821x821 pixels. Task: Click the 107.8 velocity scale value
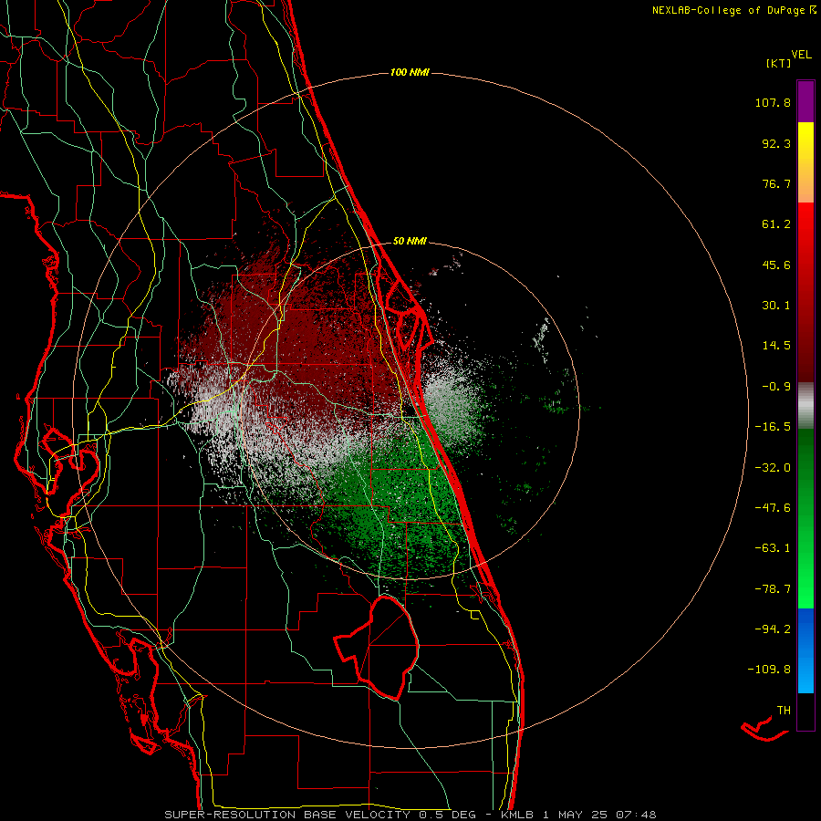point(773,102)
